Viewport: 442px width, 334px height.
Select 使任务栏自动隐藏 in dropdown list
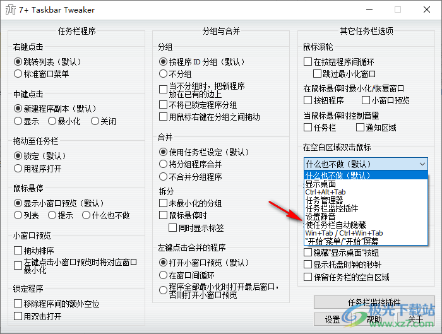coord(366,225)
